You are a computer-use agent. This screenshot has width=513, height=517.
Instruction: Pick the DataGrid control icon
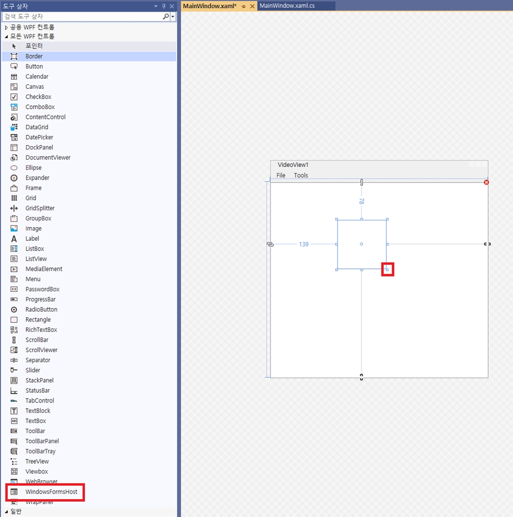14,127
